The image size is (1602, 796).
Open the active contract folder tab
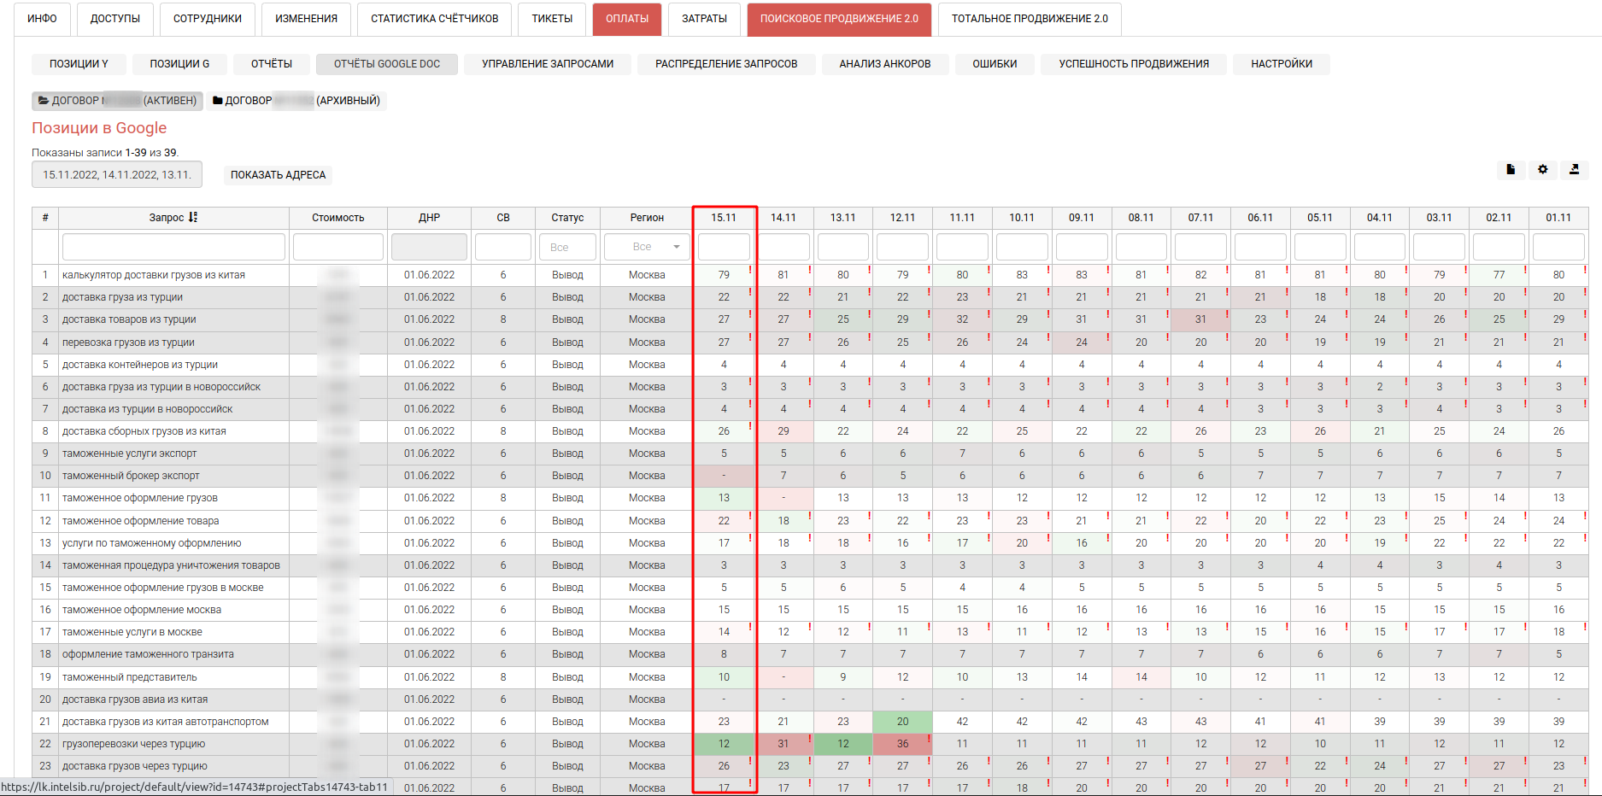pyautogui.click(x=117, y=101)
